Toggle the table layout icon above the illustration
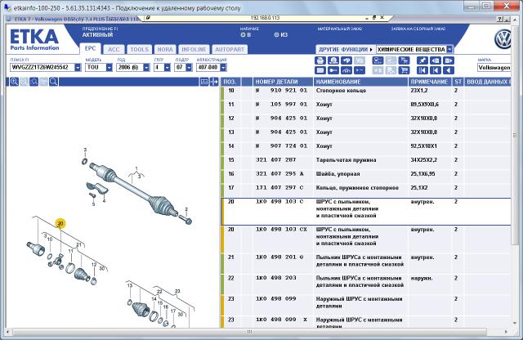 (x=204, y=82)
